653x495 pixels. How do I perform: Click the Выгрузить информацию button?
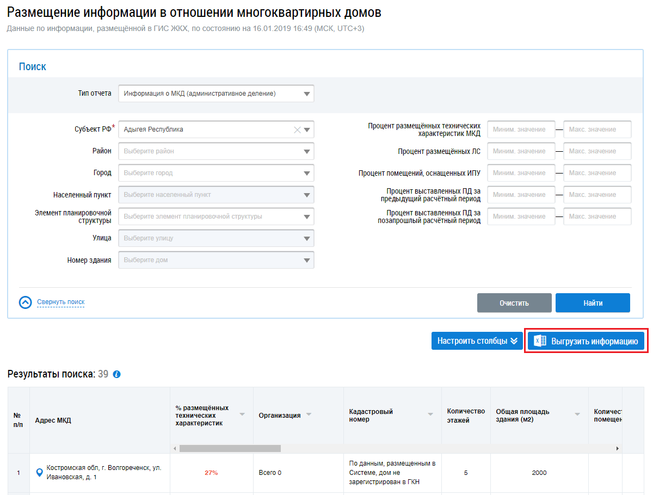point(586,341)
